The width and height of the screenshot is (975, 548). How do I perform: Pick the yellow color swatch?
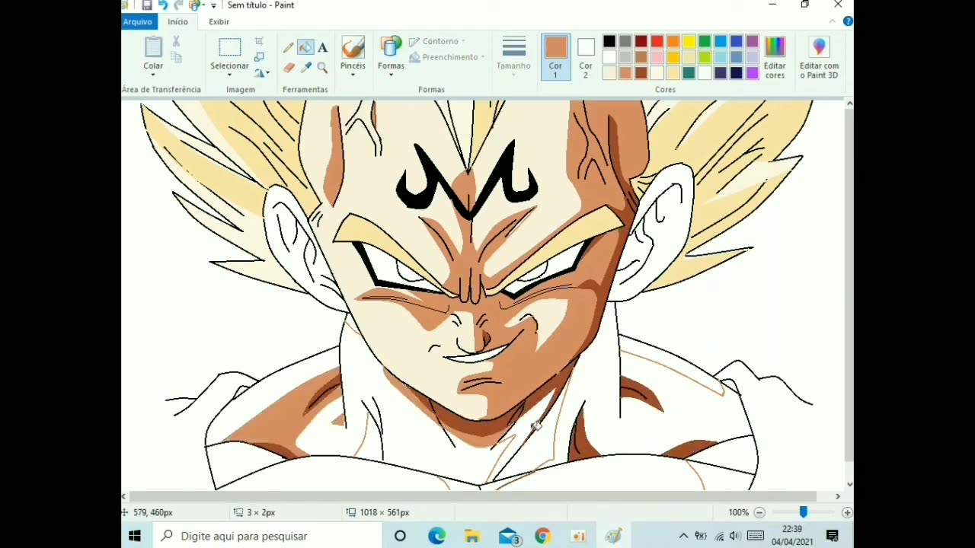point(689,41)
